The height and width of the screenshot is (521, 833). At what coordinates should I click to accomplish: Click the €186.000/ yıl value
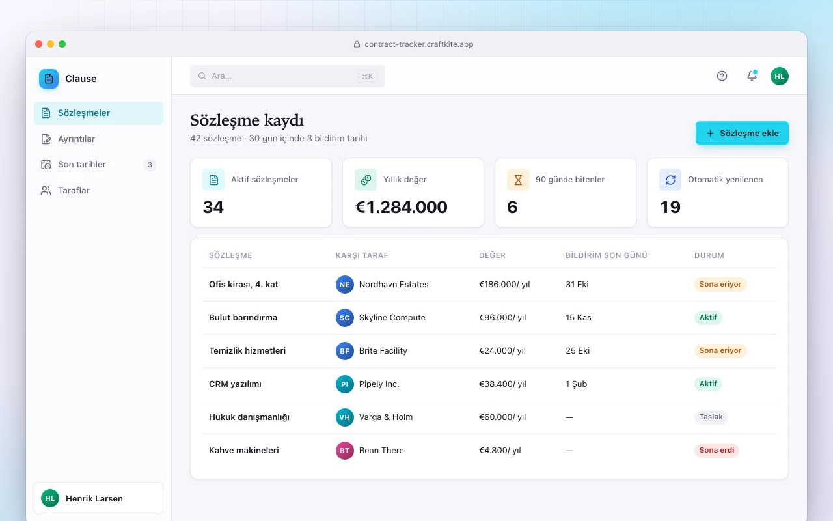[504, 285]
